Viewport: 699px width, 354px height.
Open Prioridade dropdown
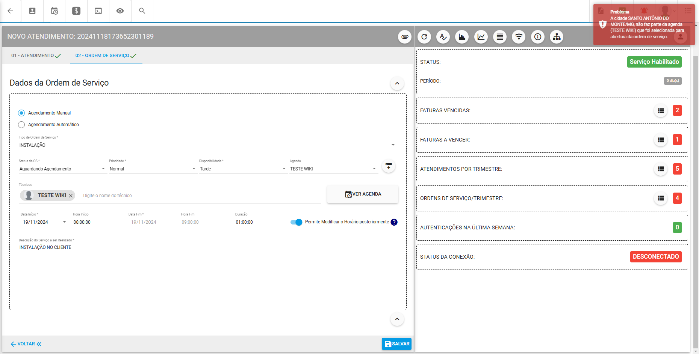(x=153, y=169)
